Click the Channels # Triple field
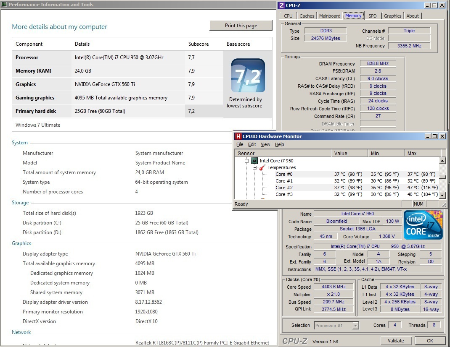Image resolution: width=450 pixels, height=347 pixels. [x=409, y=31]
